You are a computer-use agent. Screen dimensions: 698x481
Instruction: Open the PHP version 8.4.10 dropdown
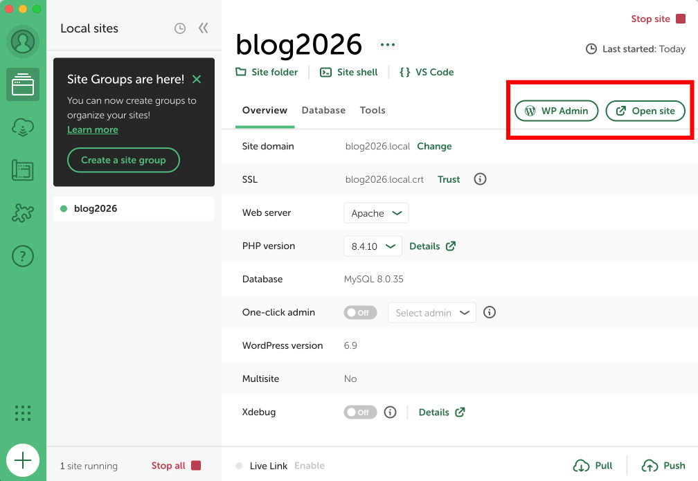[x=373, y=246]
